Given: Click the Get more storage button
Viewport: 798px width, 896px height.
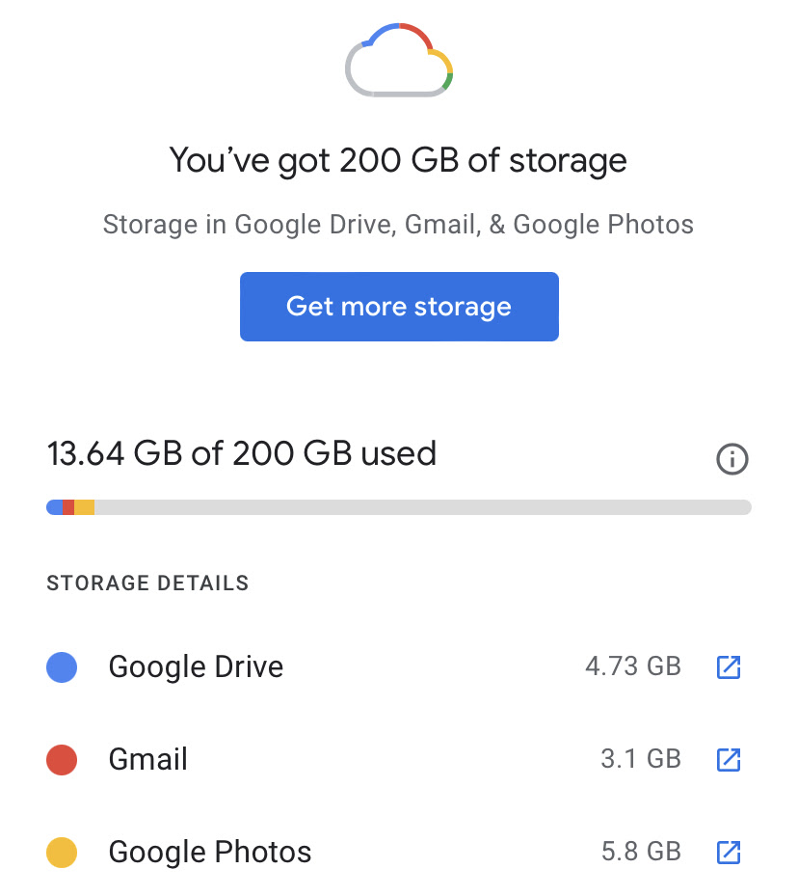Looking at the screenshot, I should click(x=399, y=307).
